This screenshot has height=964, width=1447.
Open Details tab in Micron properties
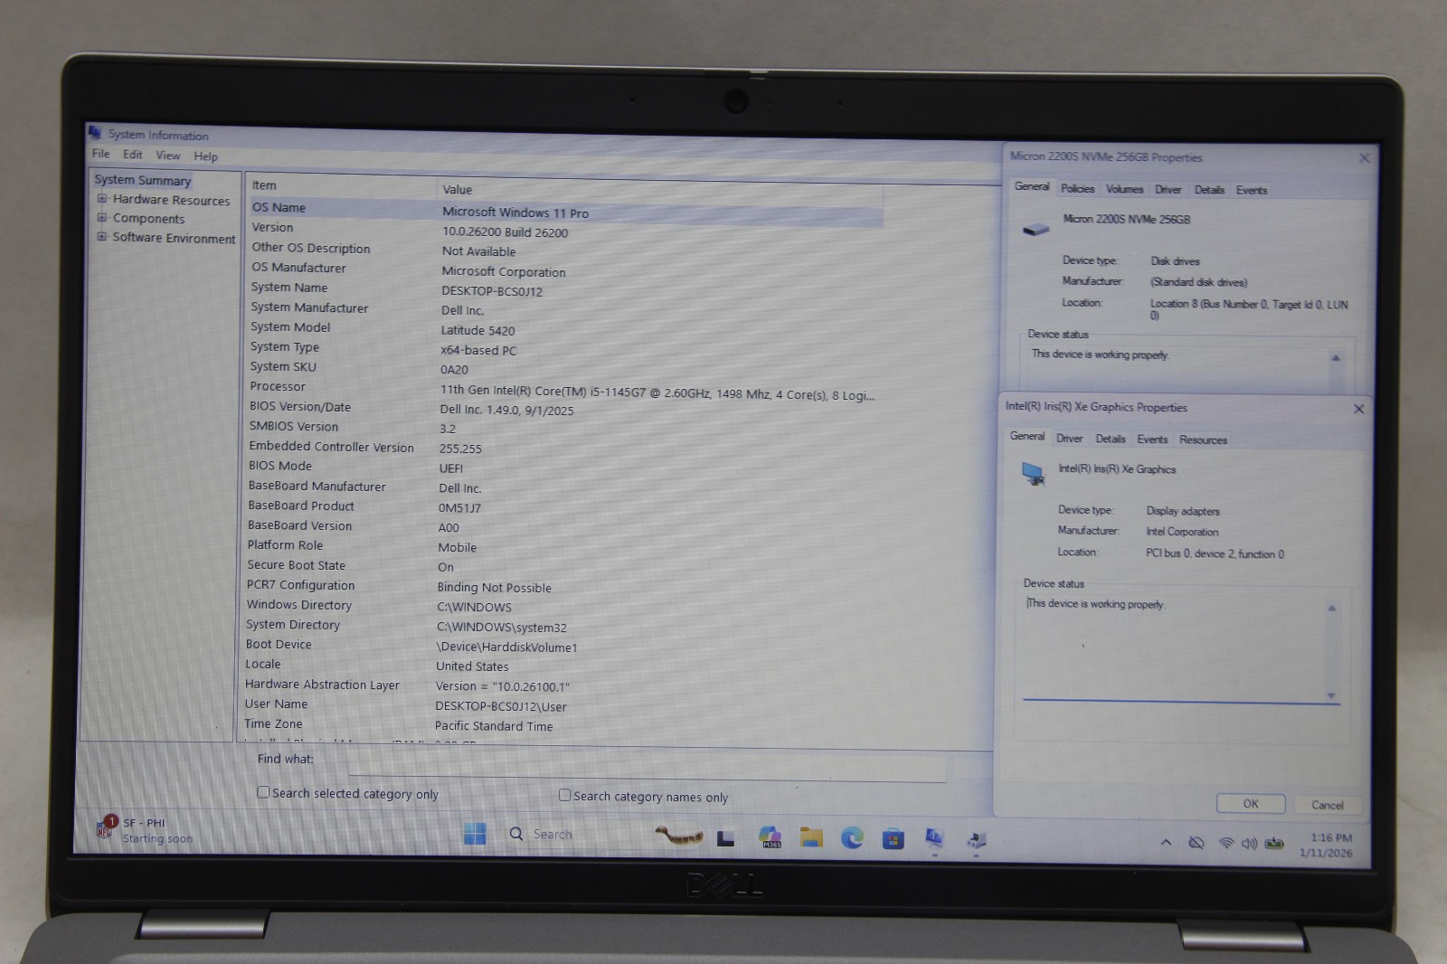coord(1209,190)
